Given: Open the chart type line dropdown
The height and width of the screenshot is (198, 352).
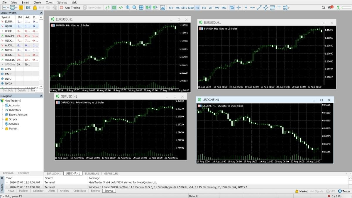Looking at the screenshot, I should pyautogui.click(x=6, y=8).
